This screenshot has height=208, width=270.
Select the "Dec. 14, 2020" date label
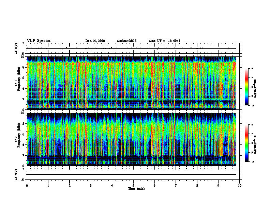95,41
